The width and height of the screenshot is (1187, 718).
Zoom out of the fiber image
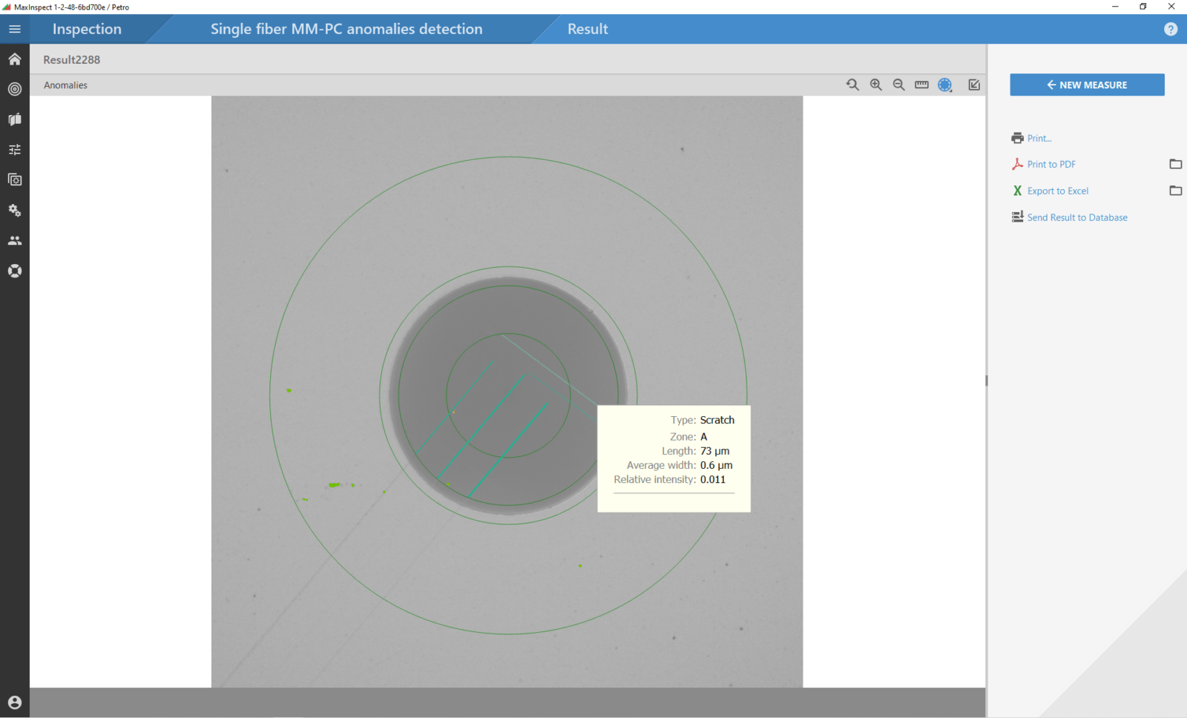(x=898, y=85)
